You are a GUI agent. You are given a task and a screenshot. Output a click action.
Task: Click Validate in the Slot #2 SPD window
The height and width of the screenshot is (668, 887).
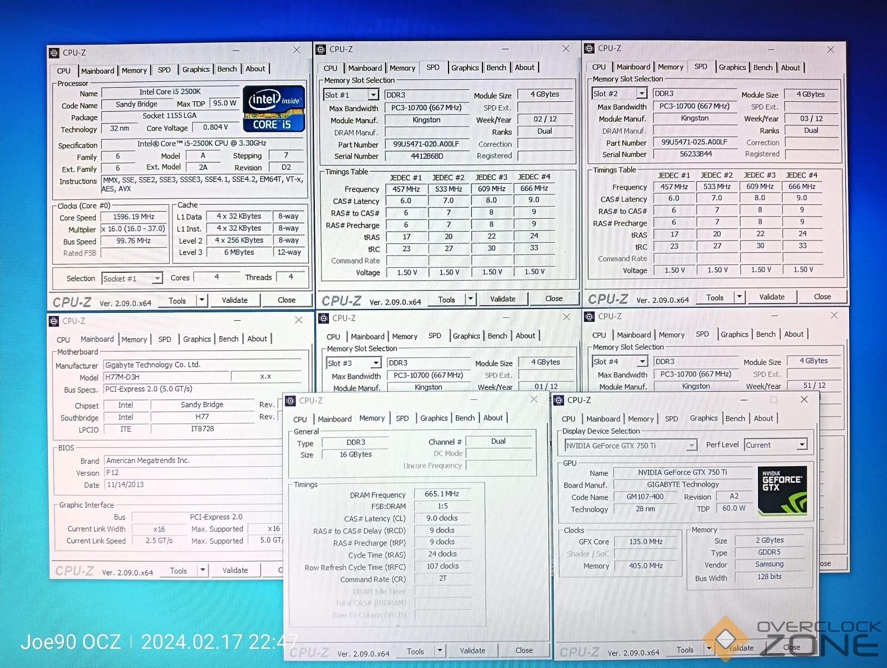(772, 297)
